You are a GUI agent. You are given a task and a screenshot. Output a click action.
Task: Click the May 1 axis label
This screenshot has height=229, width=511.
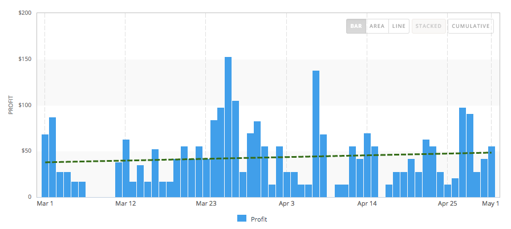point(490,204)
